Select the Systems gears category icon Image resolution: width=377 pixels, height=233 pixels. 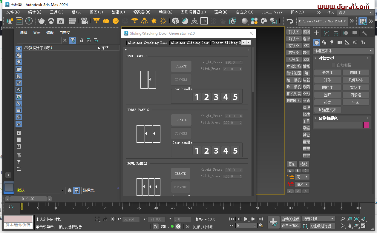point(363,42)
